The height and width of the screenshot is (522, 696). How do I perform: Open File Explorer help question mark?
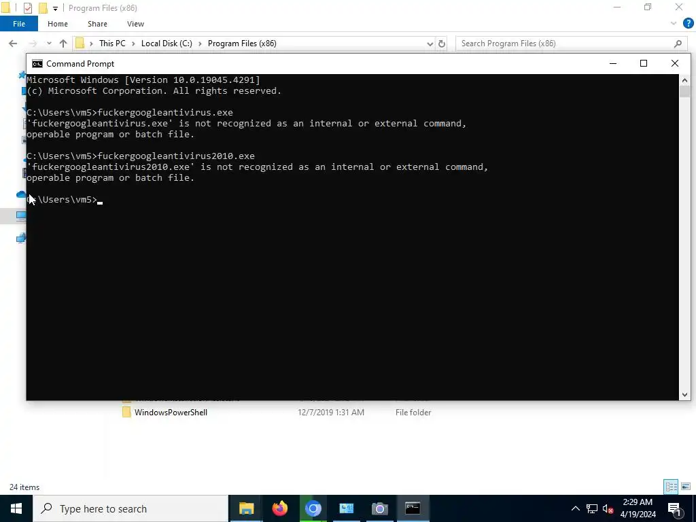(688, 24)
